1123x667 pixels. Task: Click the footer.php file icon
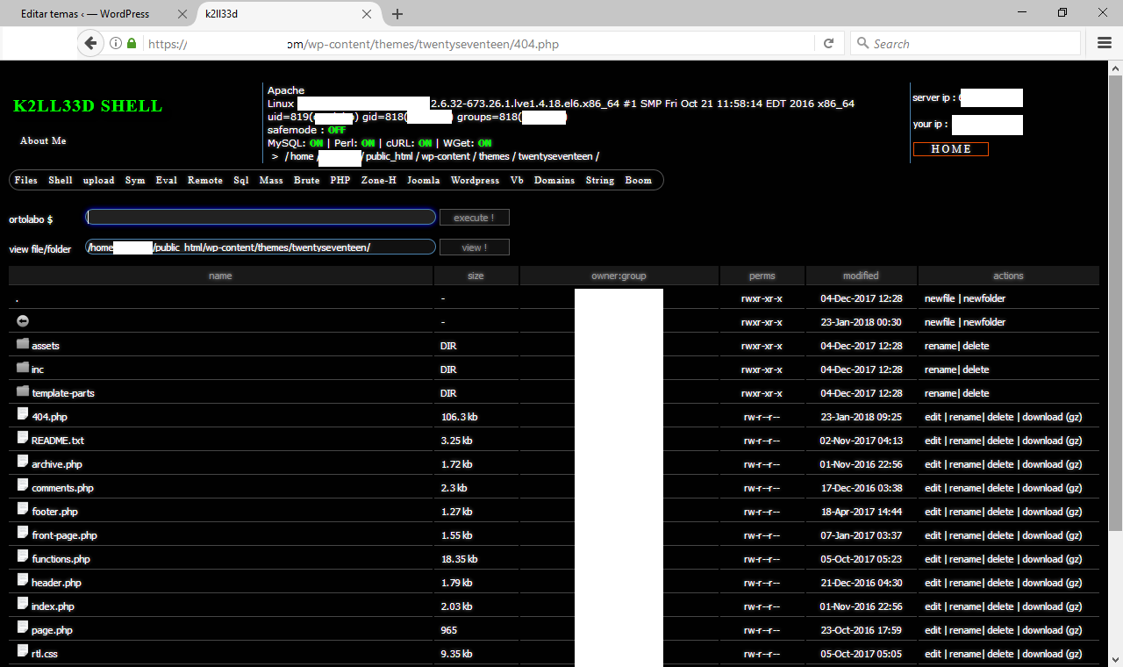tap(23, 510)
